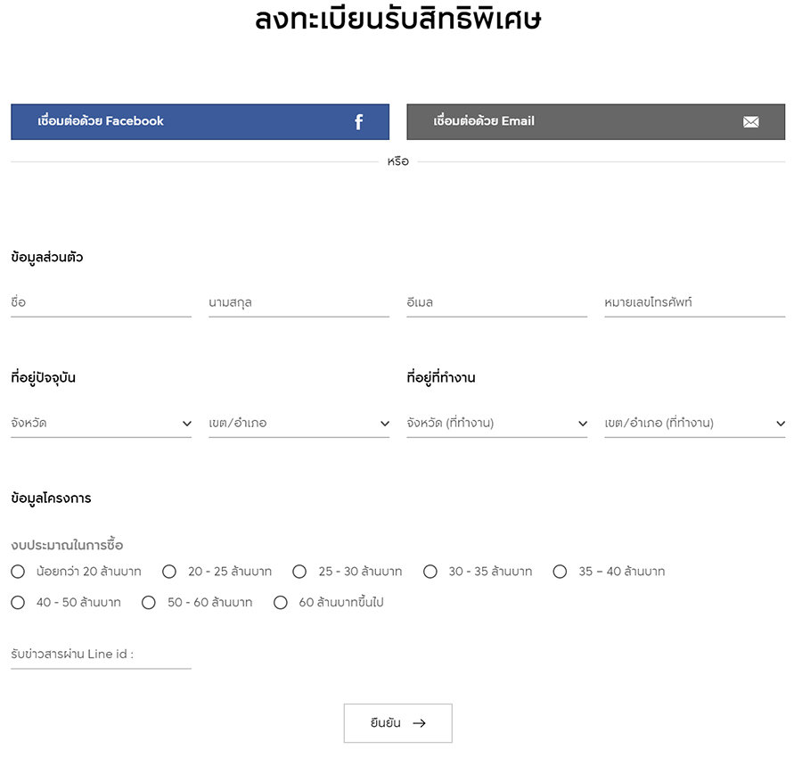
Task: Click the หมายเลขโทรศัพท์ phone field
Action: (694, 303)
